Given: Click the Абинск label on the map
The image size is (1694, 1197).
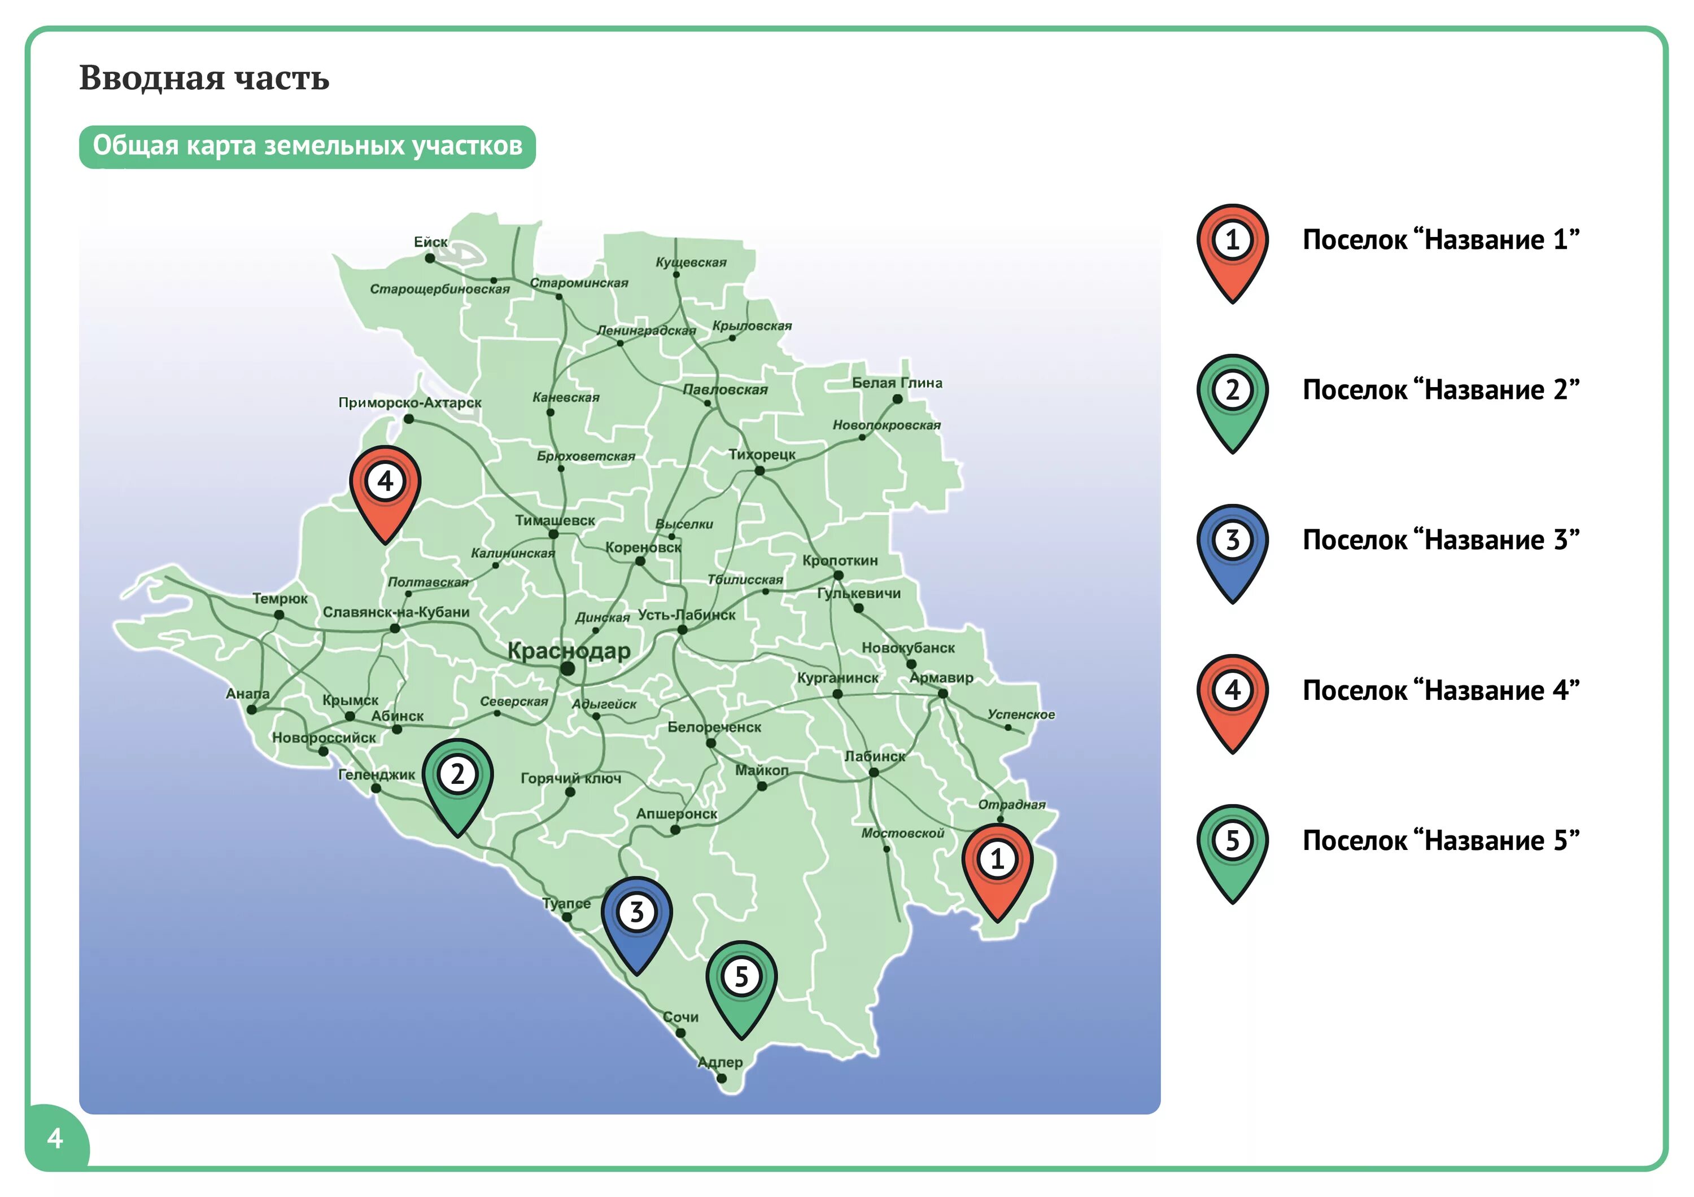Looking at the screenshot, I should [x=397, y=717].
